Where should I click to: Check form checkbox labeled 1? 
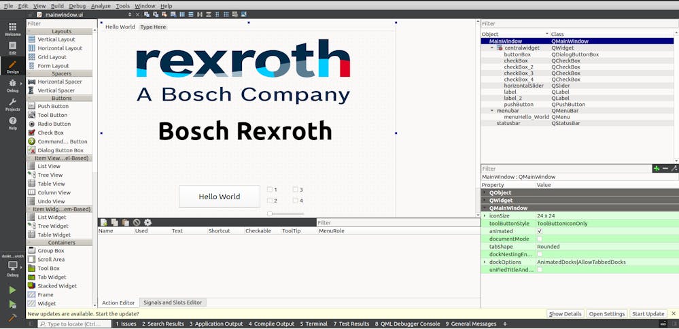(270, 190)
